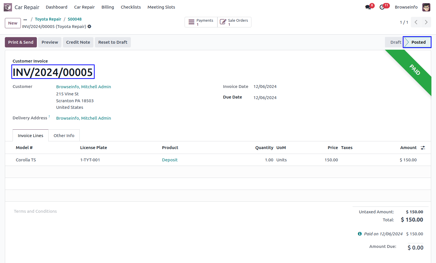
Task: Open the activities clock icon
Action: point(382,7)
